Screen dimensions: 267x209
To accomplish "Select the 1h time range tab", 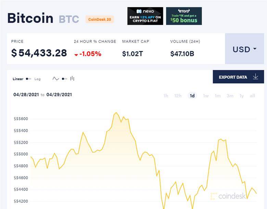I will click(x=166, y=96).
